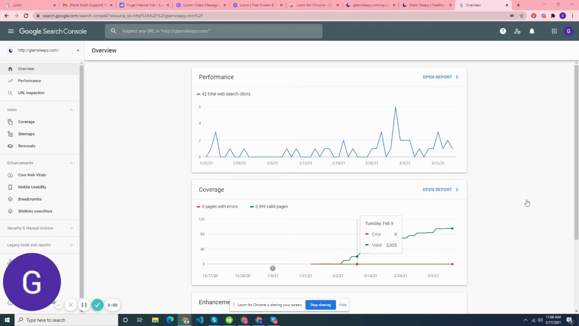Open the Google account avatar in header
This screenshot has width=579, height=326.
(x=569, y=31)
